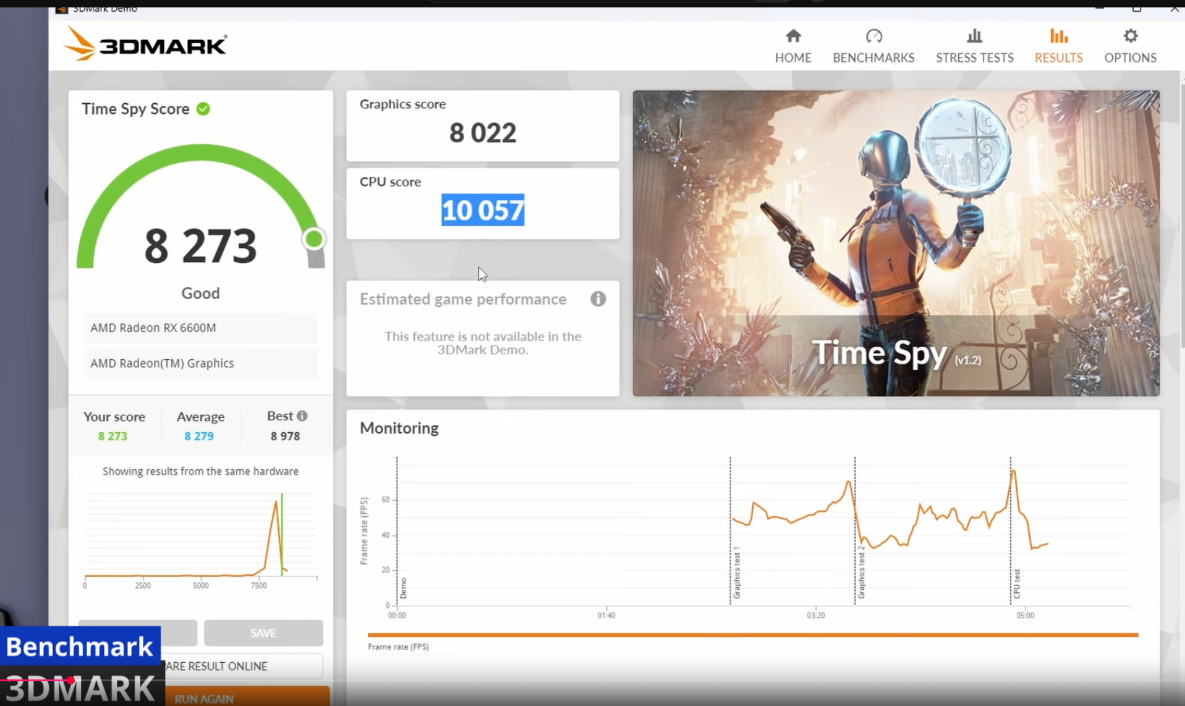
Task: Click the AMD Radeon(TM) Graphics entry
Action: point(200,364)
